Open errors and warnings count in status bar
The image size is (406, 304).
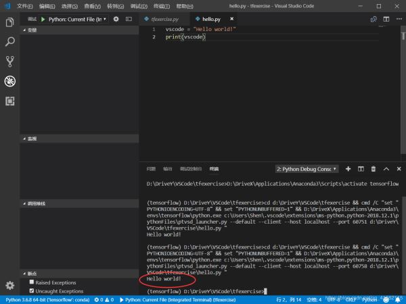click(104, 299)
